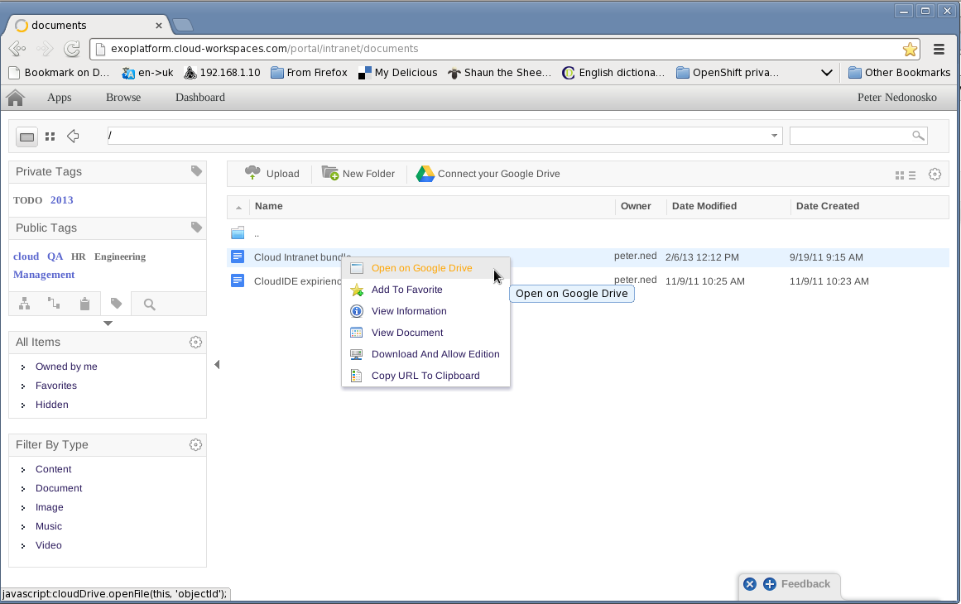Image resolution: width=961 pixels, height=604 pixels.
Task: Switch to the list view icon in address toolbar
Action: (26, 137)
